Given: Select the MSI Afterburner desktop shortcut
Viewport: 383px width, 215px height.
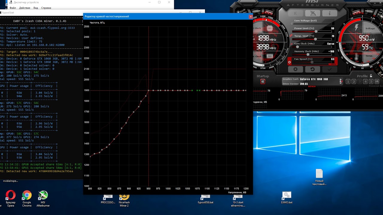Looking at the screenshot, I should (43, 199).
